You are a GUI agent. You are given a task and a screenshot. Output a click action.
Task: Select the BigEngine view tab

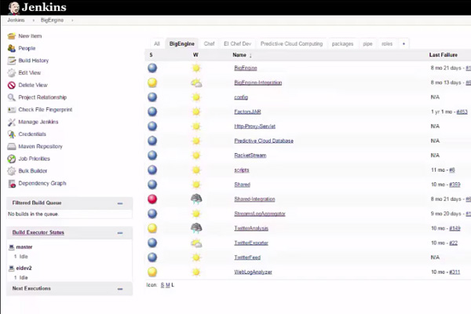(x=182, y=44)
